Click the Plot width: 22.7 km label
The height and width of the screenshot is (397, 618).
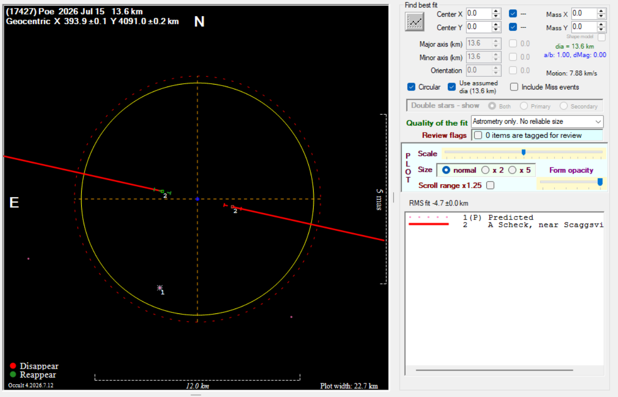(x=349, y=386)
